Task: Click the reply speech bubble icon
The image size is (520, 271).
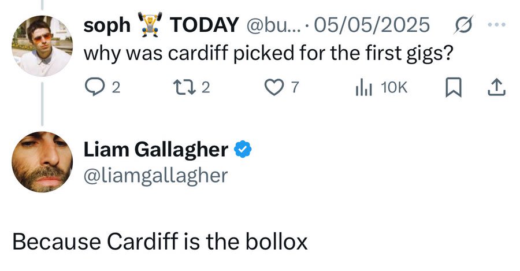Action: [94, 87]
